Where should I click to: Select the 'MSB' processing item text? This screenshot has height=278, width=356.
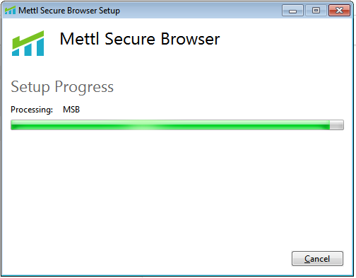click(x=71, y=110)
